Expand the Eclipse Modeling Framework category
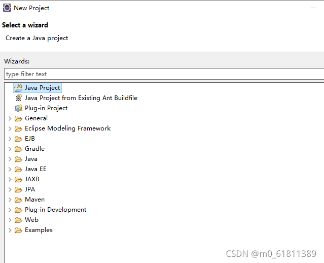The width and height of the screenshot is (324, 263). (x=10, y=128)
